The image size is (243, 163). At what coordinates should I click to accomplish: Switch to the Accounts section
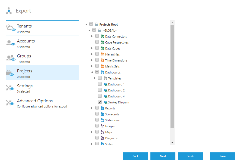(42, 43)
